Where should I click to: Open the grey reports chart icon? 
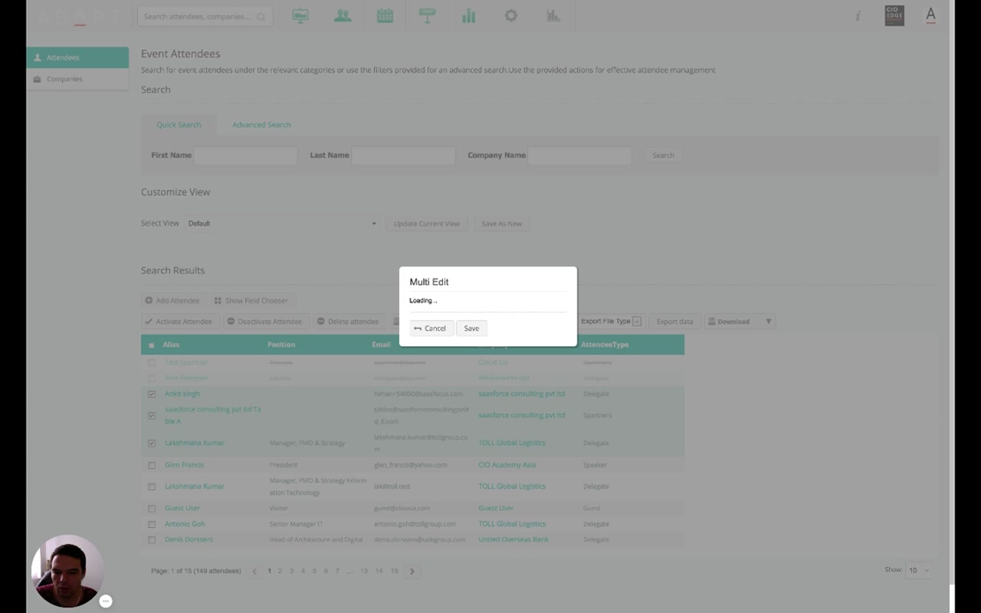tap(553, 16)
